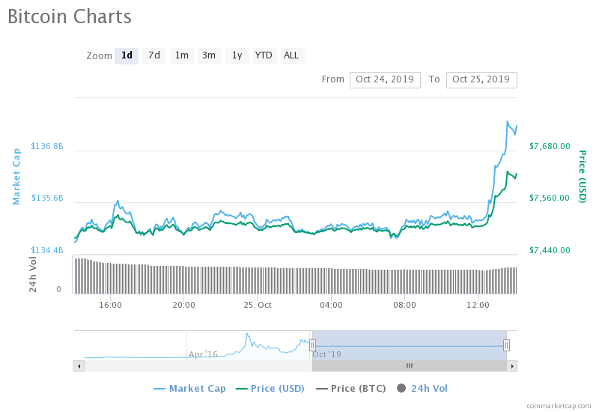Click the 04:00 time axis label
This screenshot has width=599, height=412.
[331, 306]
